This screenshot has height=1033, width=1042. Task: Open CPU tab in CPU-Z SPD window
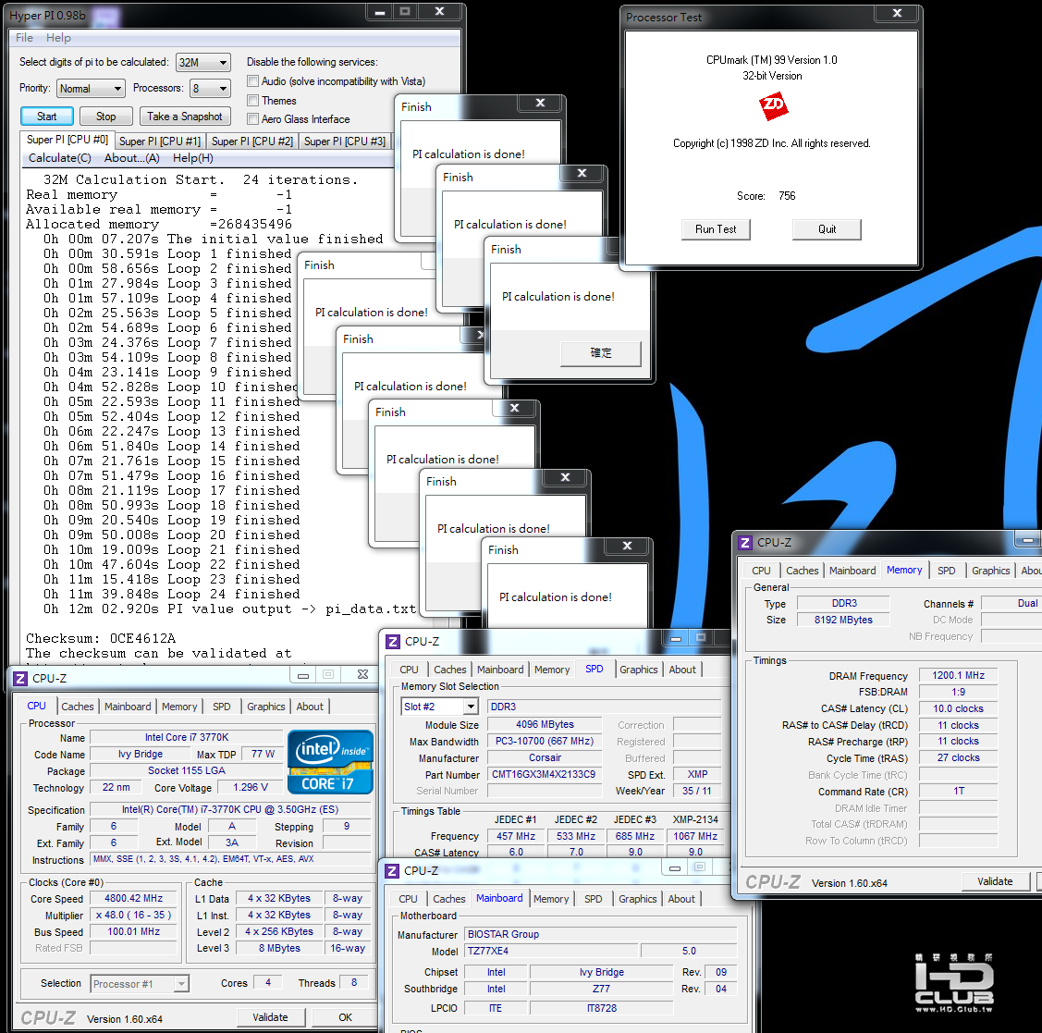(410, 670)
